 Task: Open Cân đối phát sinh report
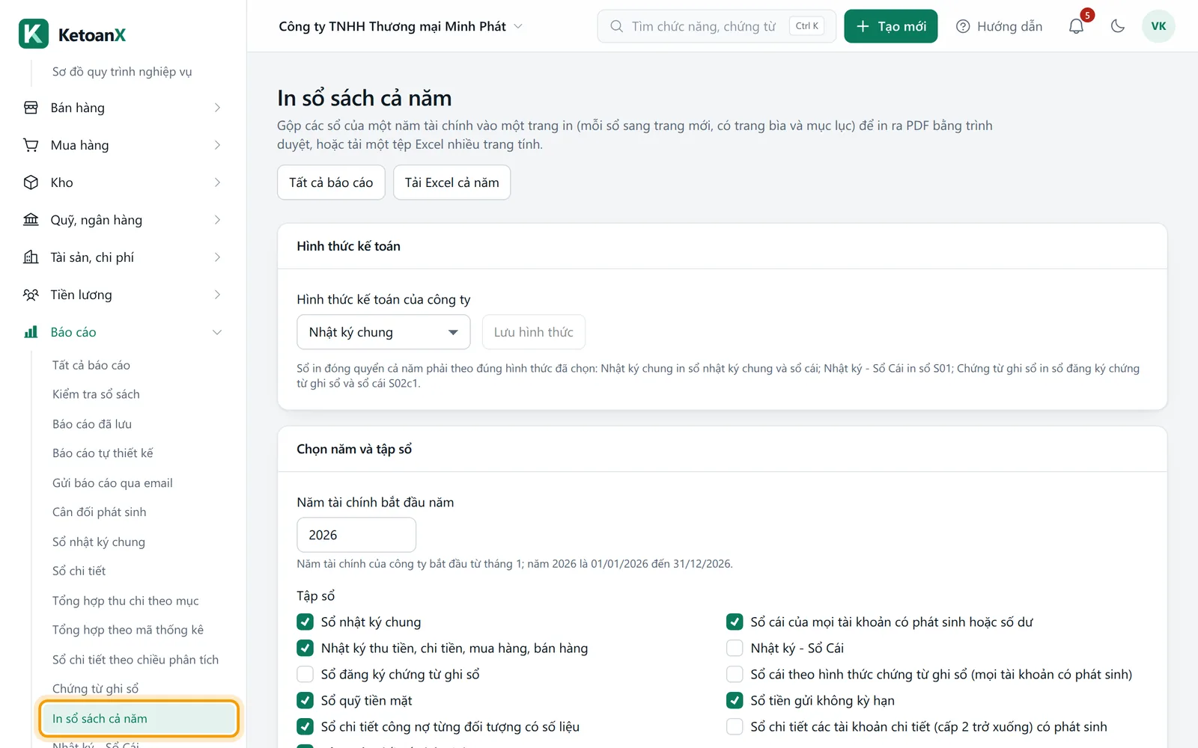tap(100, 512)
